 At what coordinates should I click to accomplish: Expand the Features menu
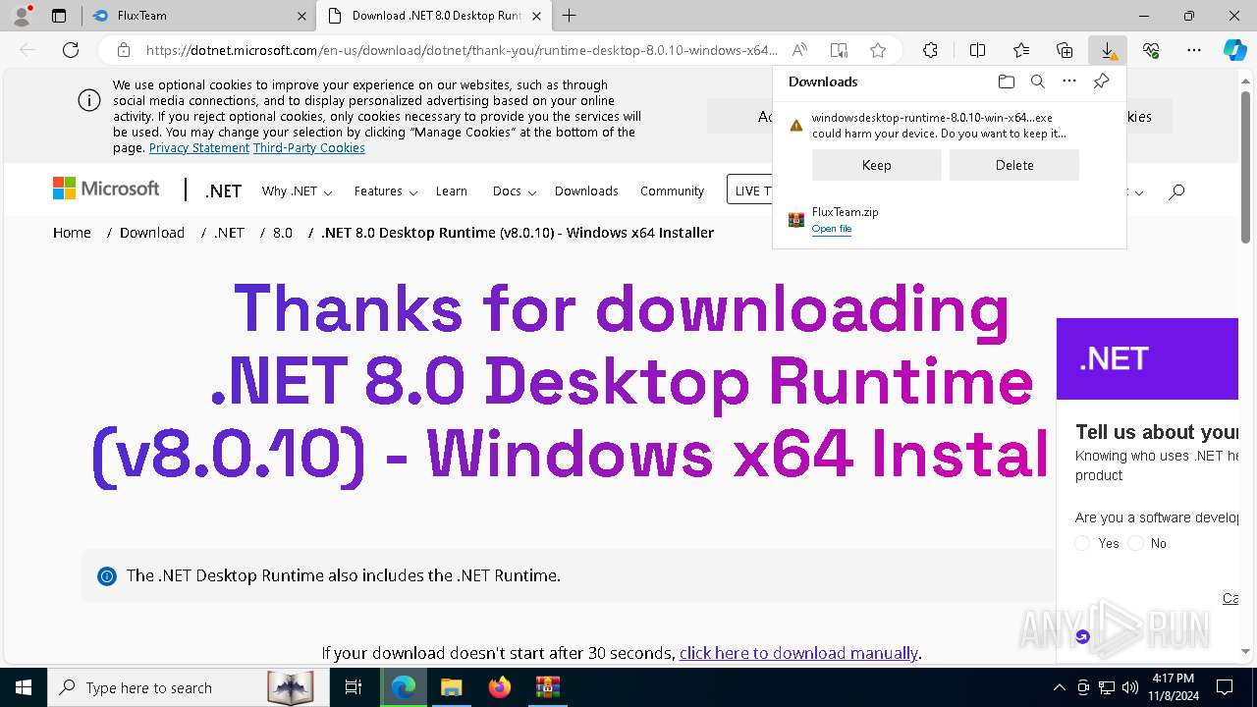pyautogui.click(x=386, y=191)
